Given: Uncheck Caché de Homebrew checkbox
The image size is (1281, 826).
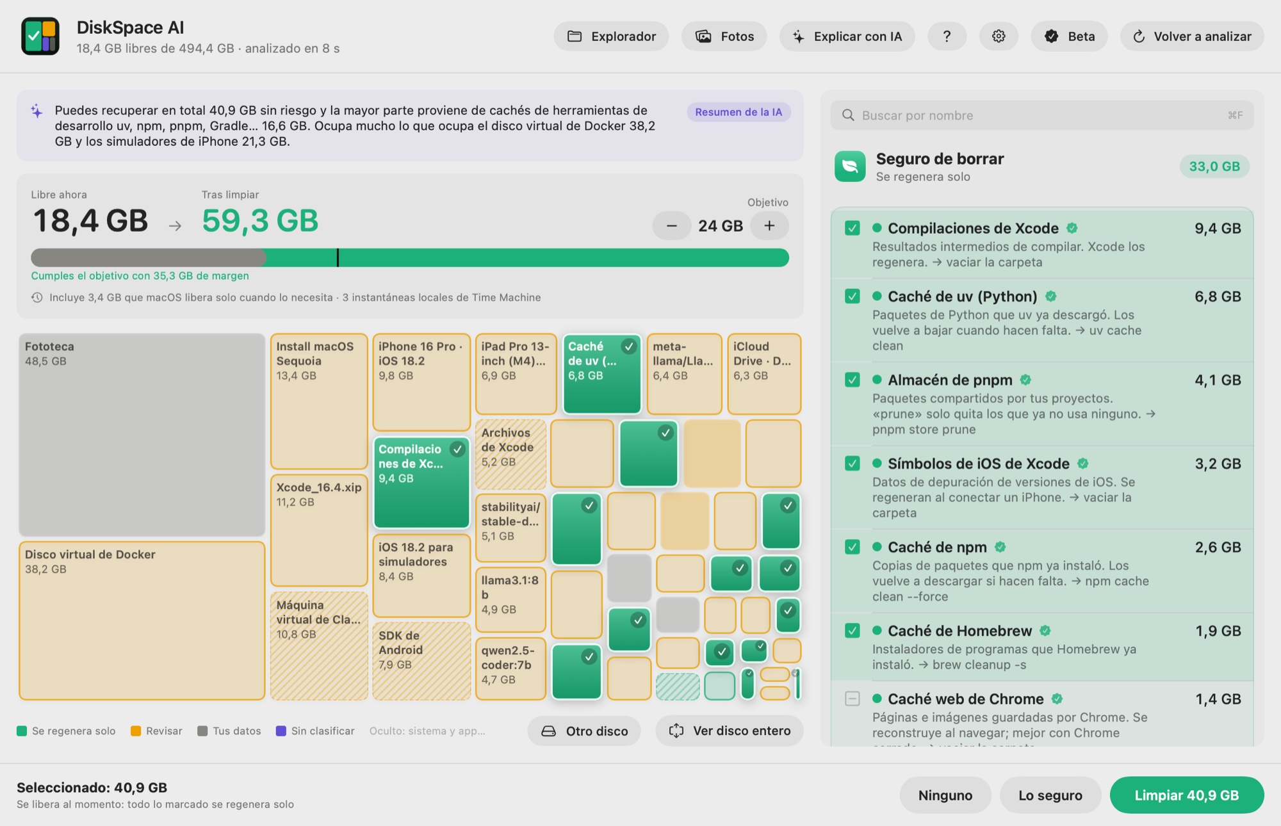Looking at the screenshot, I should [x=853, y=631].
